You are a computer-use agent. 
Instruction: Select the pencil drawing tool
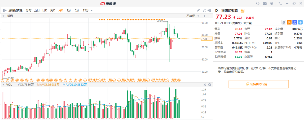click(198, 10)
